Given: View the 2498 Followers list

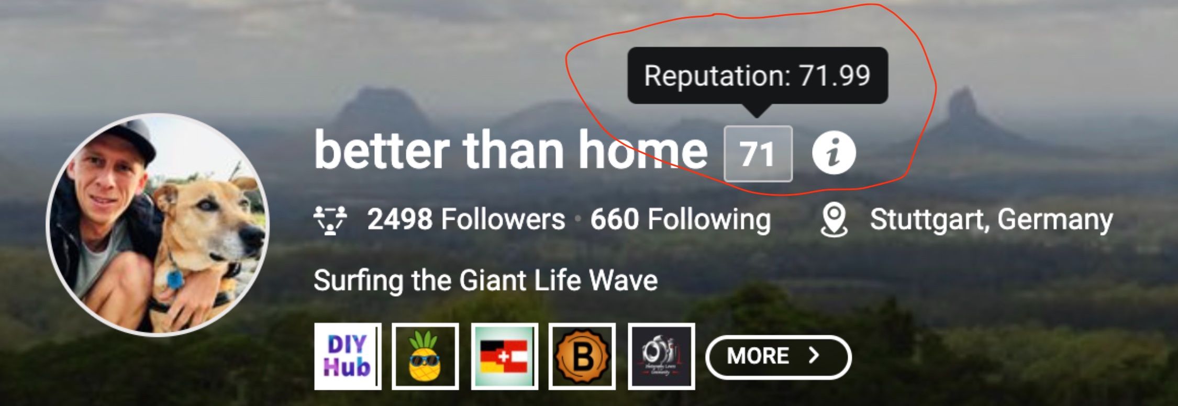Looking at the screenshot, I should 466,219.
